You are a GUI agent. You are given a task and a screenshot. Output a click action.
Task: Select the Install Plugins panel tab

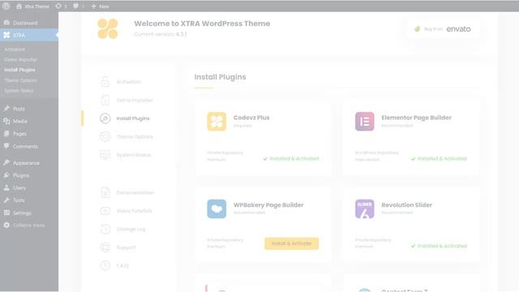[133, 118]
